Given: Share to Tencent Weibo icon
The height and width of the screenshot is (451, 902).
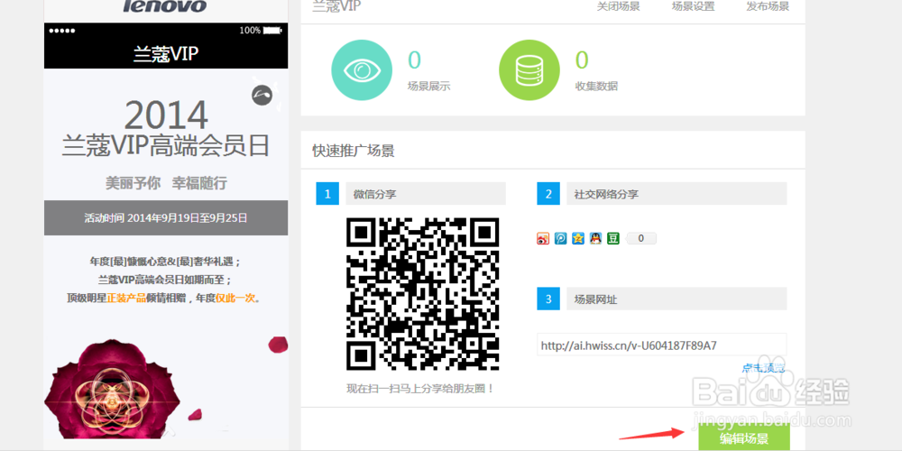Looking at the screenshot, I should click(560, 238).
